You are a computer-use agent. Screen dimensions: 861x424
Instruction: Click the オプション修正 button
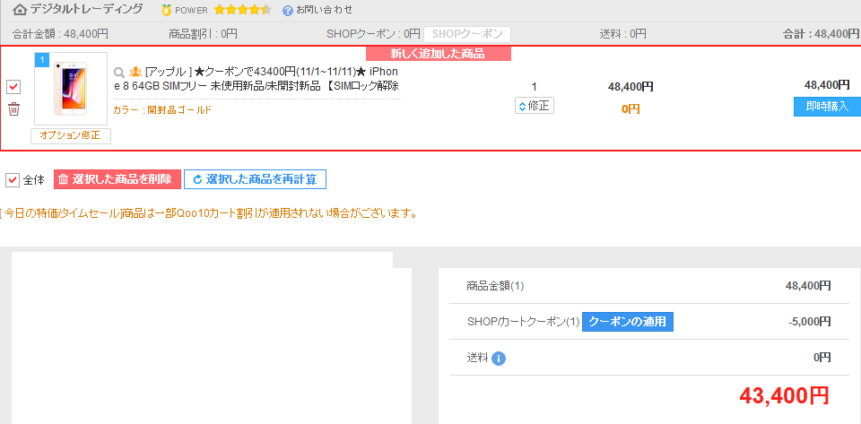point(71,136)
